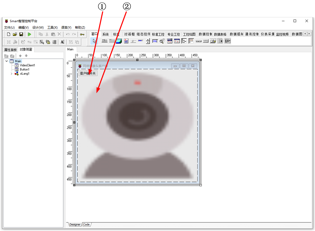This screenshot has width=315, height=231.
Task: Maximize the Smart智慧控制平台 window
Action: pos(295,21)
